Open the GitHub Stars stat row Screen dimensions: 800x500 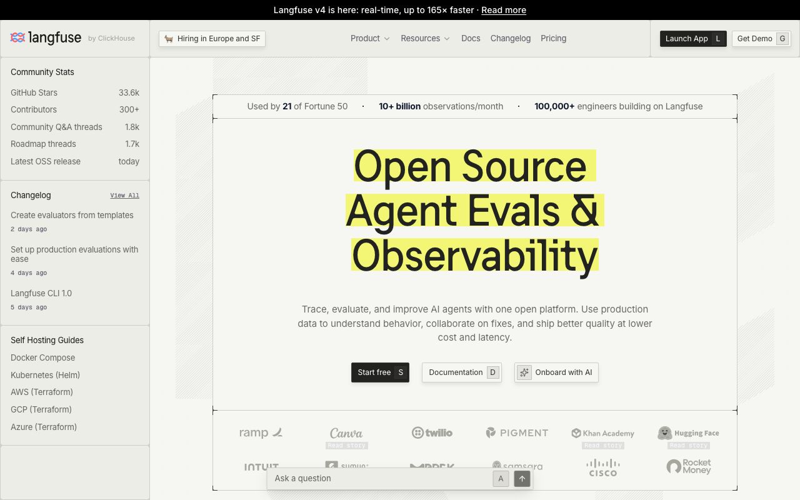coord(75,92)
